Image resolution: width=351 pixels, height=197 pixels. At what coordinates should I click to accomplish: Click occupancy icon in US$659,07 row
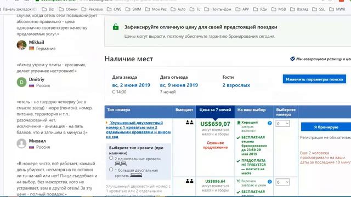tap(189, 123)
